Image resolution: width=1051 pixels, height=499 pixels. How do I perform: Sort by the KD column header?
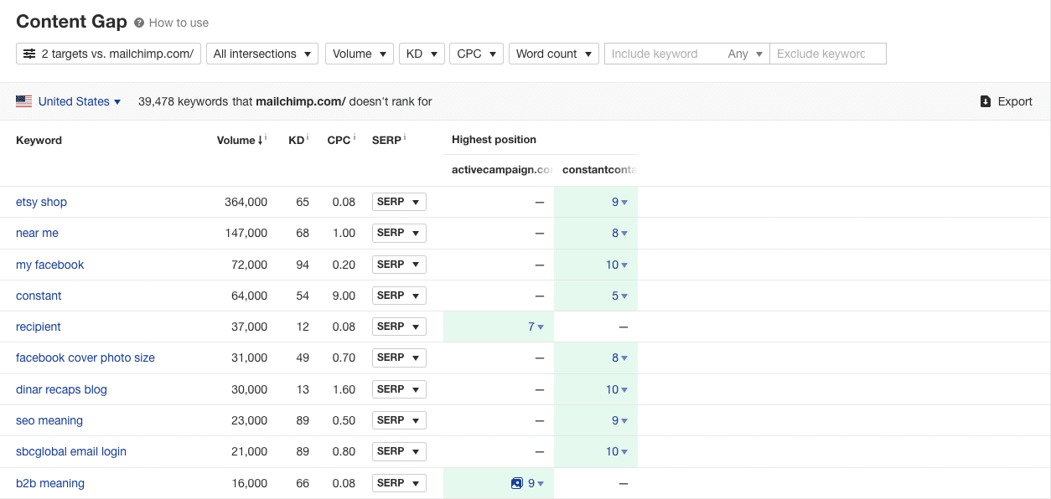click(296, 140)
